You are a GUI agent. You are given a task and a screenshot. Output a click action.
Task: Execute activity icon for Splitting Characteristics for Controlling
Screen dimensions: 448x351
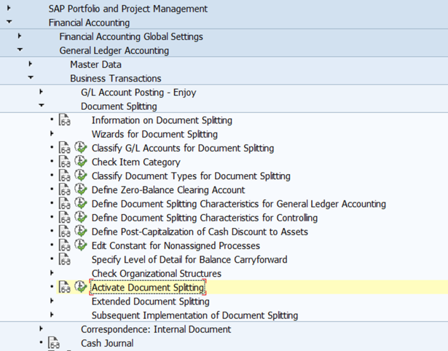point(81,218)
